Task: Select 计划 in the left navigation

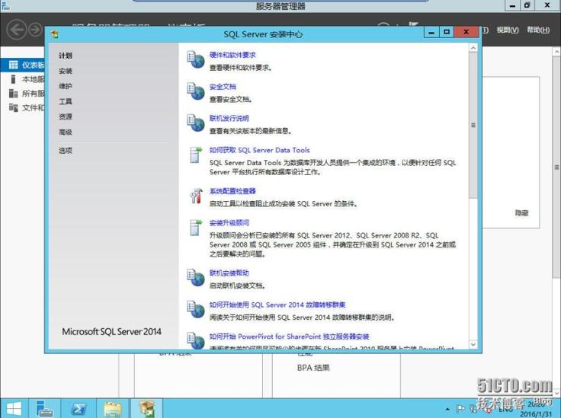Action: pyautogui.click(x=66, y=56)
